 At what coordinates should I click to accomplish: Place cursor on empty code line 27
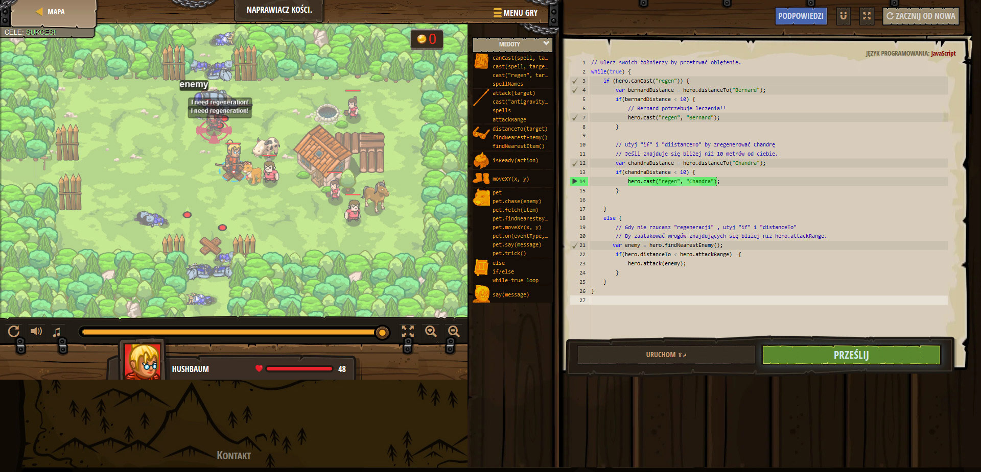point(769,300)
